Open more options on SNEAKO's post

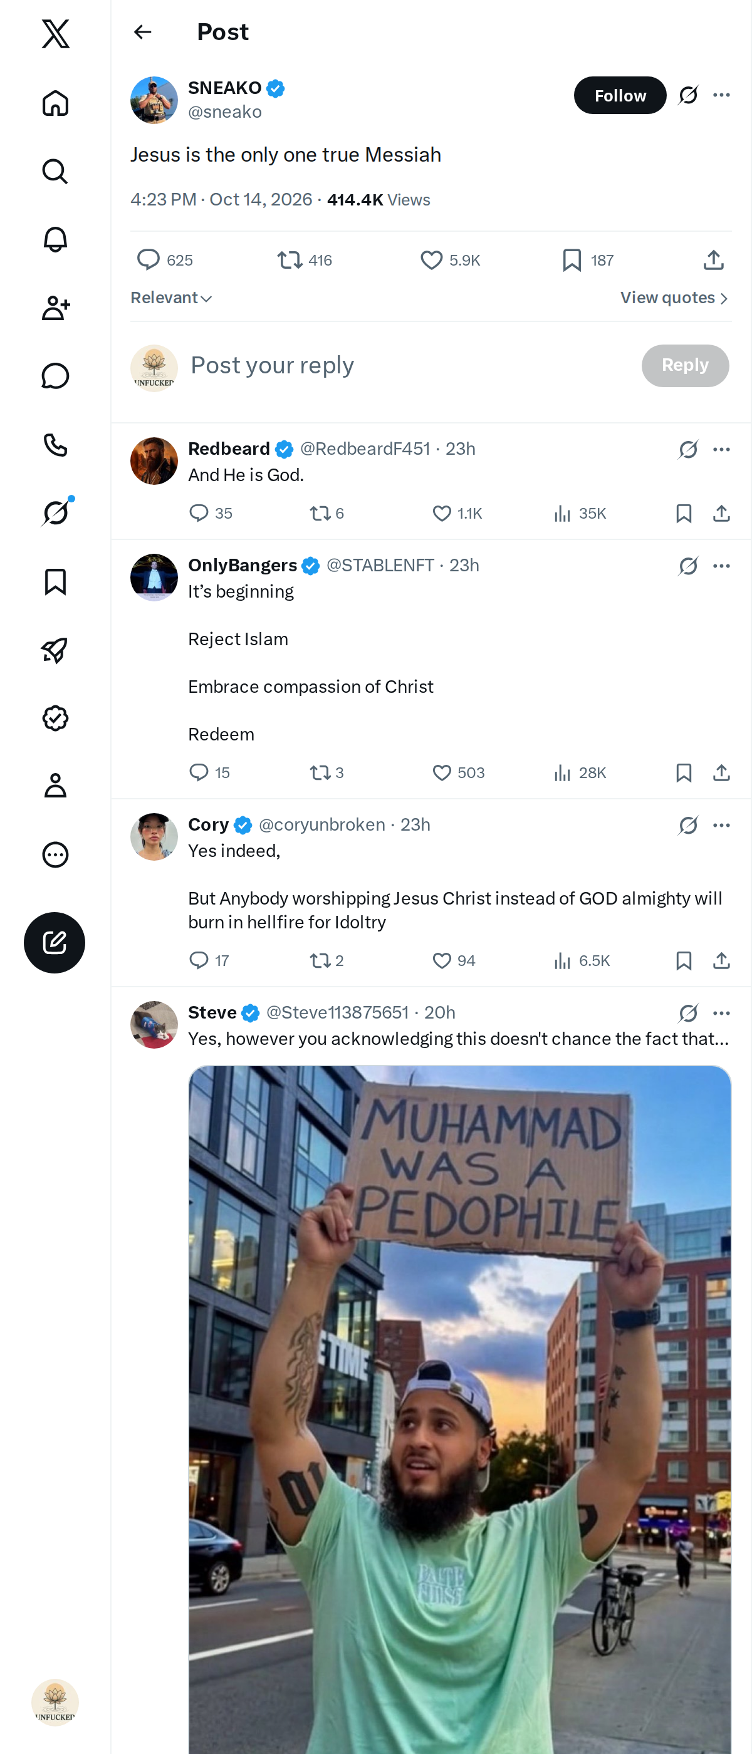click(x=721, y=95)
